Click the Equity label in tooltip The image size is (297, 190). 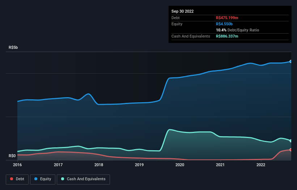pyautogui.click(x=177, y=24)
